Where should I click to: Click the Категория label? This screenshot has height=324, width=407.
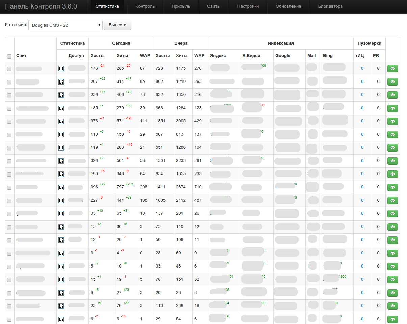(x=16, y=25)
